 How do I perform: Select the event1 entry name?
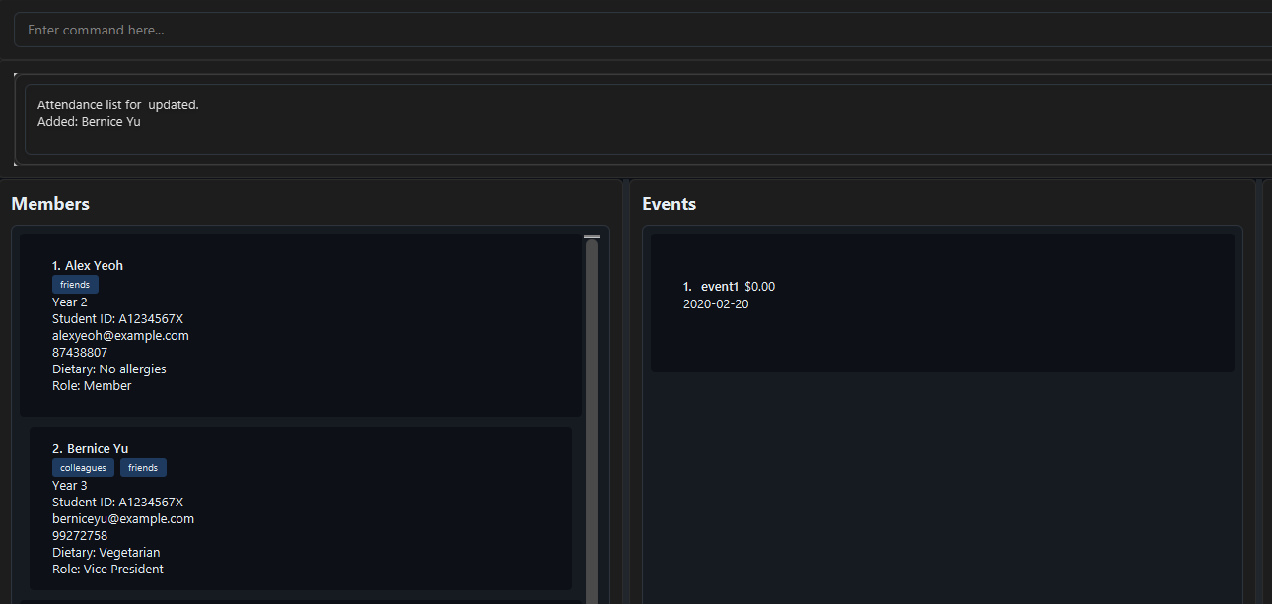(x=720, y=287)
